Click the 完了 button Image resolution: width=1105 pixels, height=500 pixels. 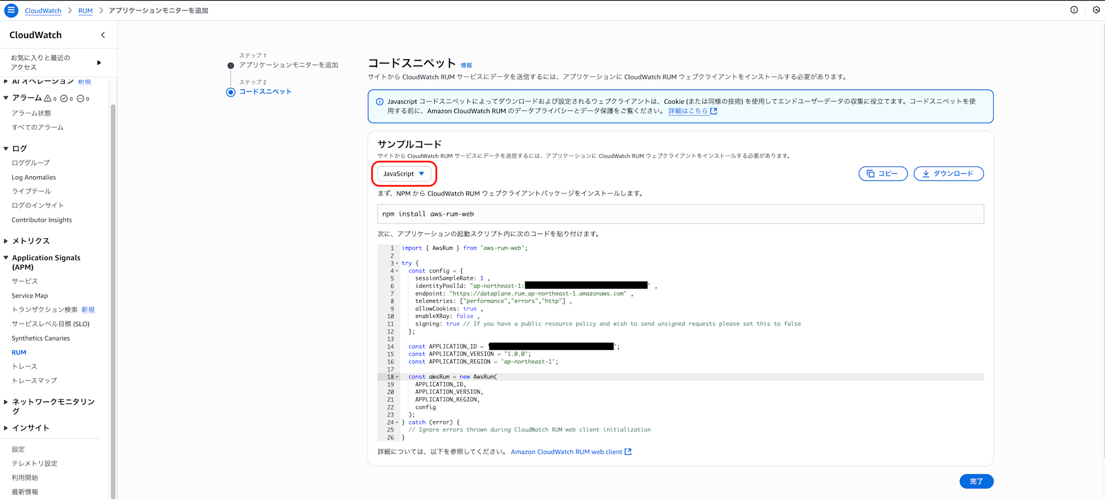976,481
